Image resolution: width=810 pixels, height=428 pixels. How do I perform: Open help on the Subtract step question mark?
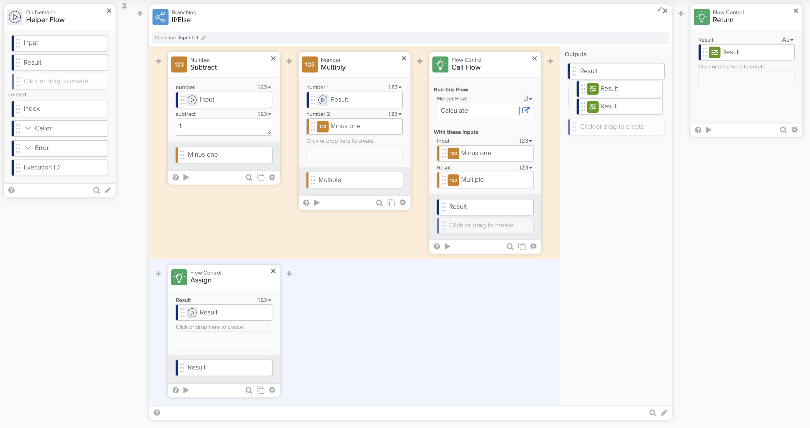(176, 177)
